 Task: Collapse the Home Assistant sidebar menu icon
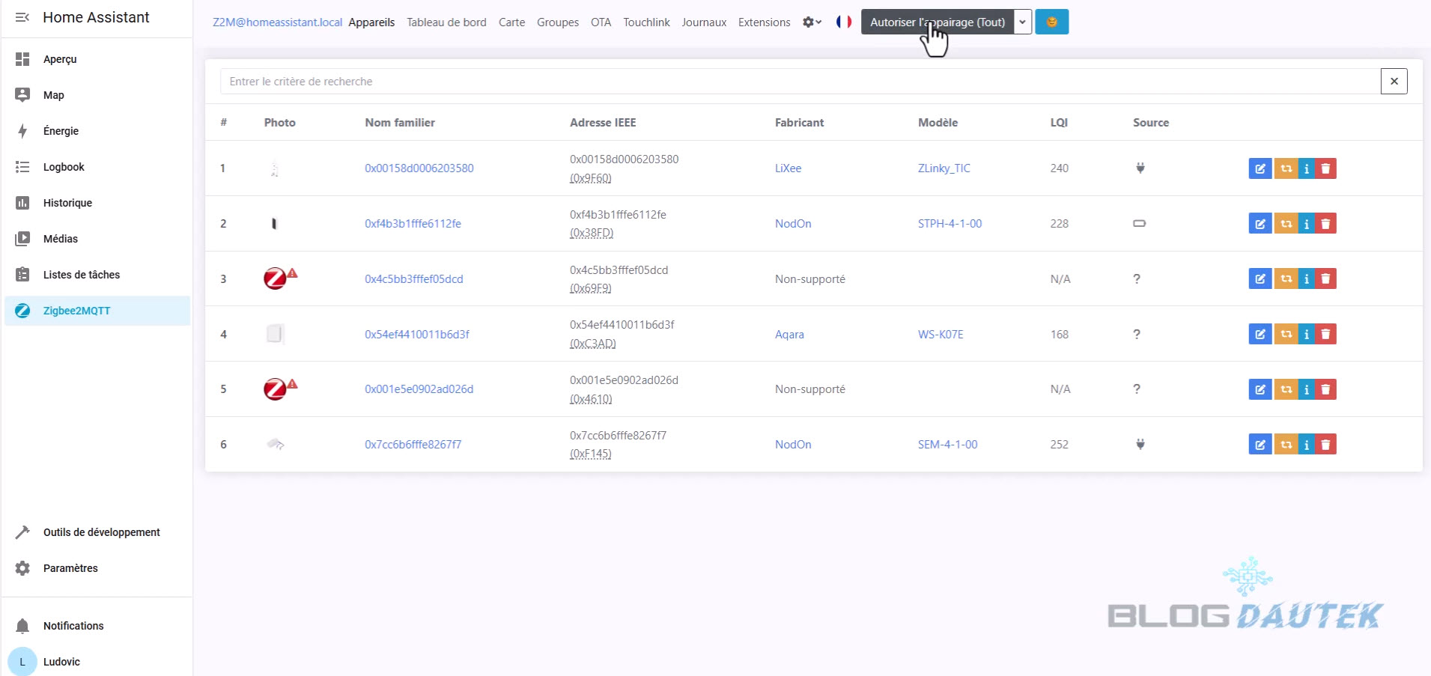[x=22, y=17]
